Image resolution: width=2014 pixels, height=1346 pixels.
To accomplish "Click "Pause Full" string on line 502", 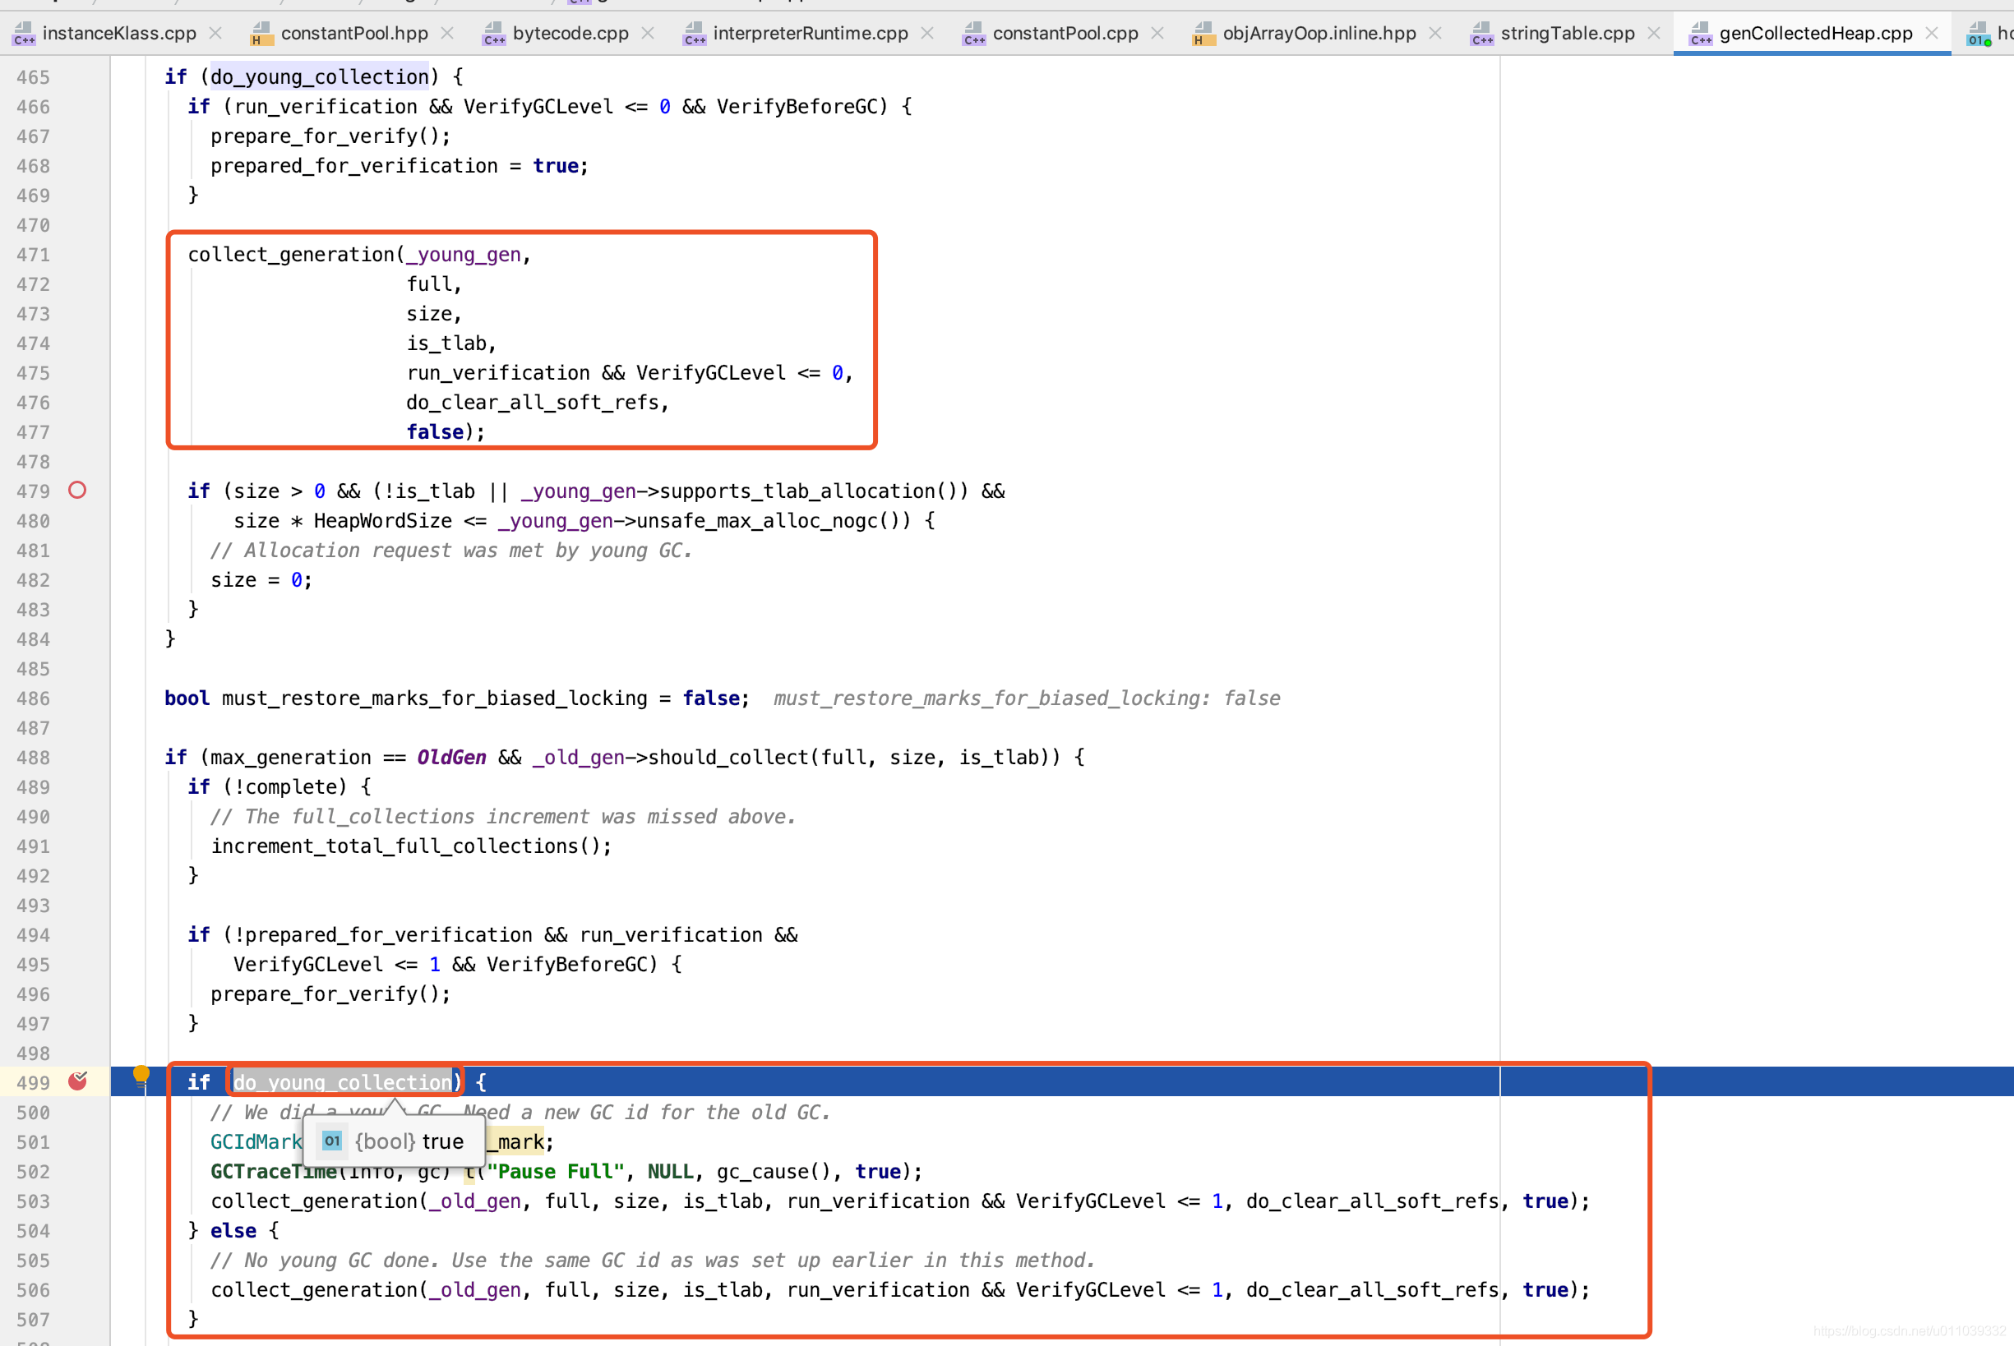I will [556, 1171].
